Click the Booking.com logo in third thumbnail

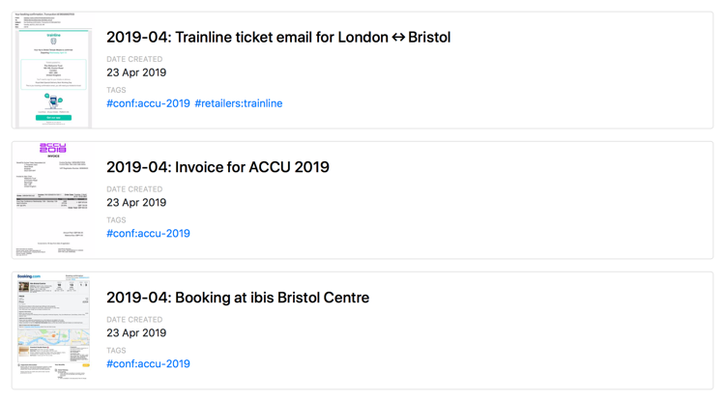point(29,276)
